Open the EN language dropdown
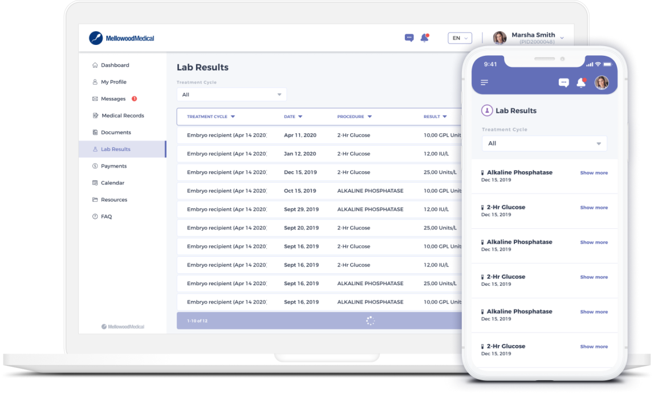 [460, 38]
